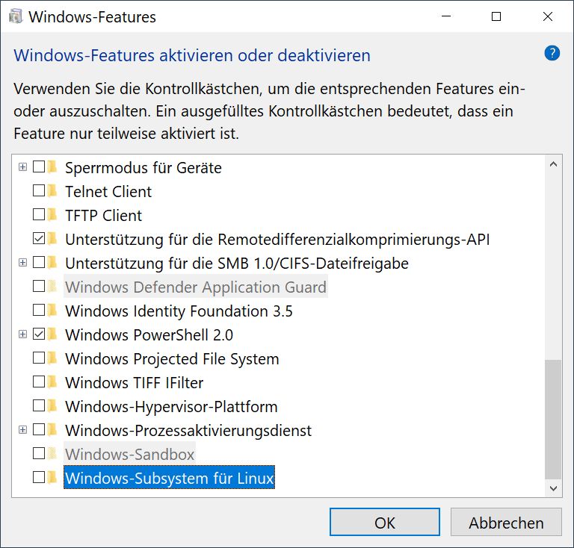Uncheck Unterstützung für die Remotedifferenzialkomprimierungs-API
This screenshot has height=548, width=574.
pos(39,238)
